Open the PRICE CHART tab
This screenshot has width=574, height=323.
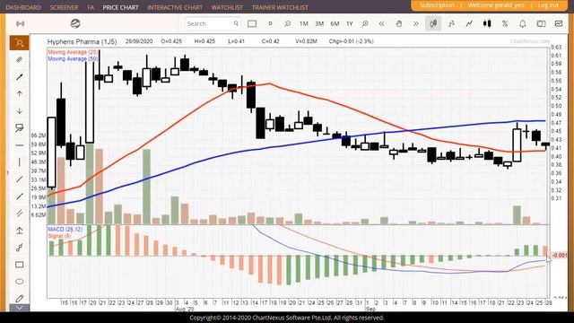120,7
